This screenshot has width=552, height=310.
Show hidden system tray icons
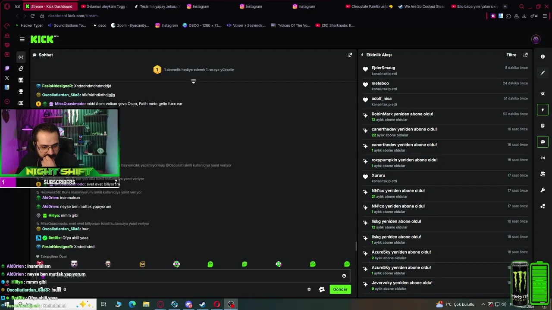[483, 304]
